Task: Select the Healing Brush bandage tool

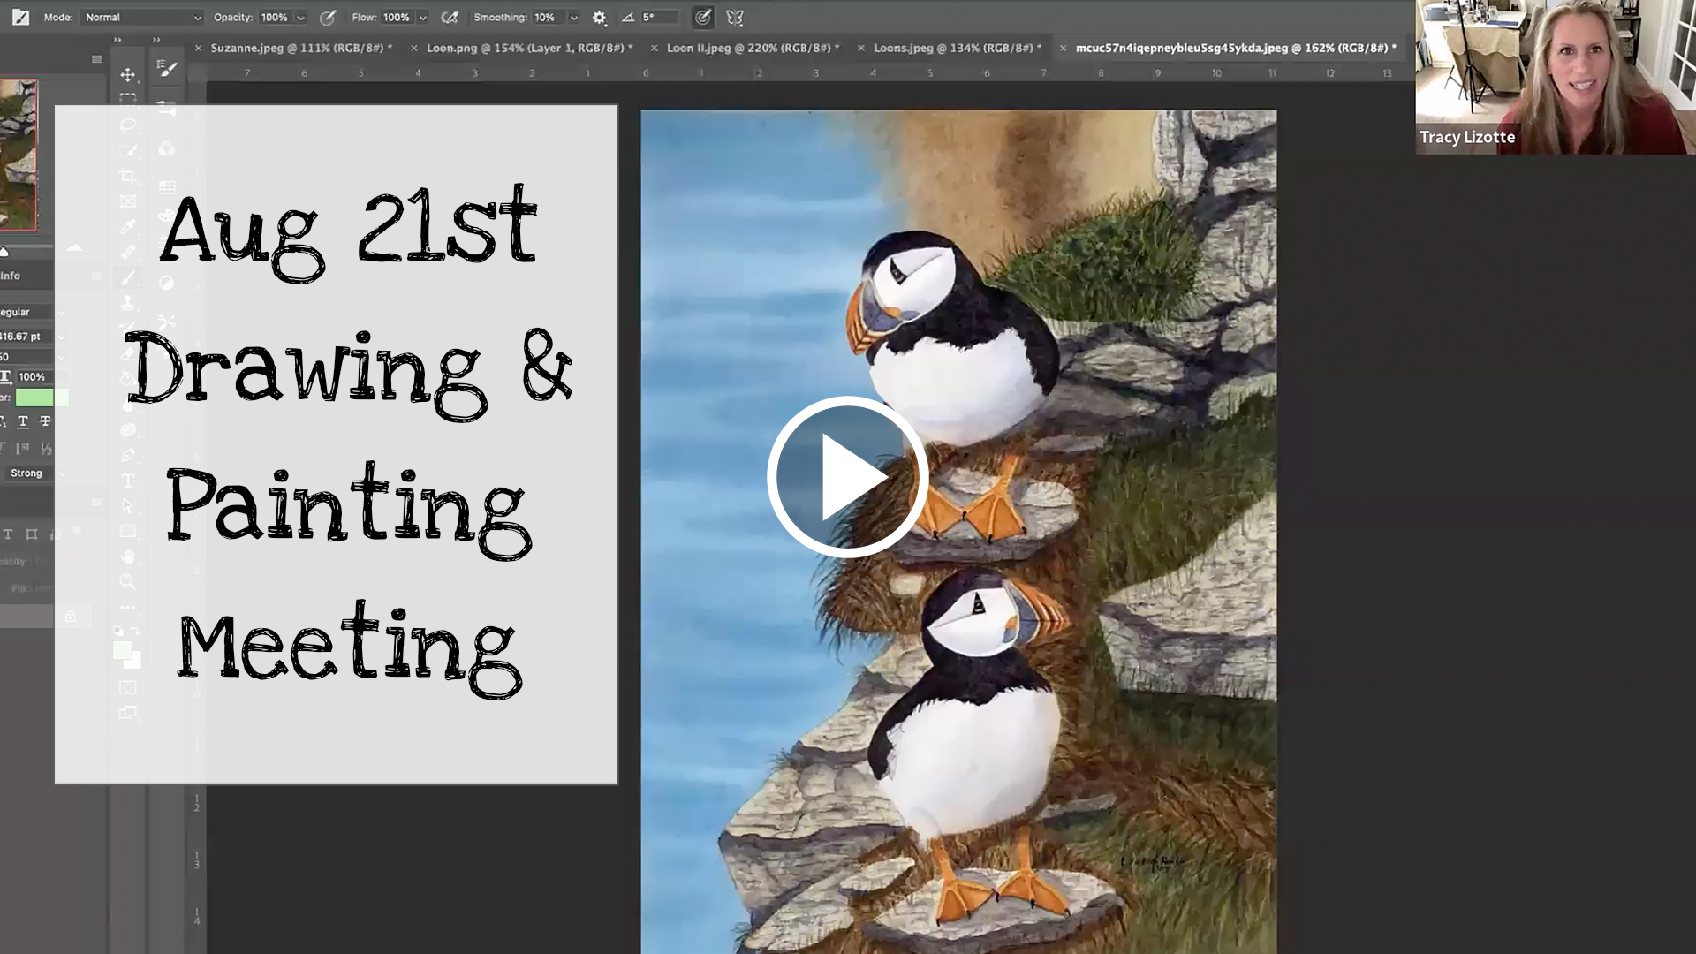Action: pyautogui.click(x=128, y=252)
